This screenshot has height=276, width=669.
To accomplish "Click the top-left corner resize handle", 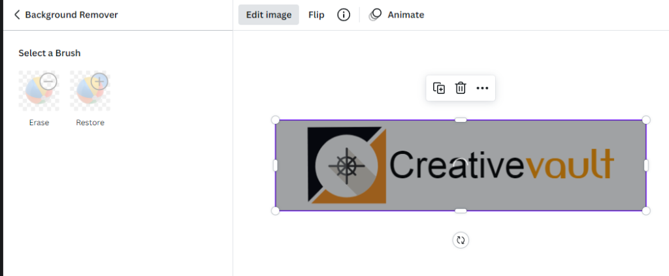I will pyautogui.click(x=275, y=119).
